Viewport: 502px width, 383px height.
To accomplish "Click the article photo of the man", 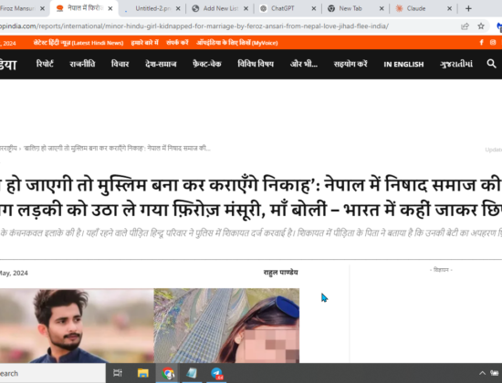I will pos(77,326).
